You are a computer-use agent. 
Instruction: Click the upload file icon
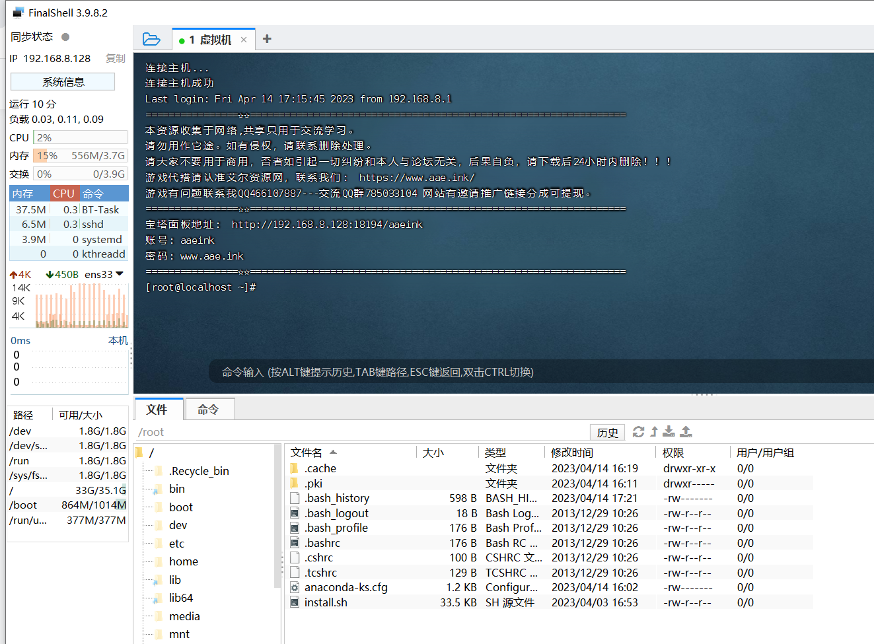(x=686, y=432)
